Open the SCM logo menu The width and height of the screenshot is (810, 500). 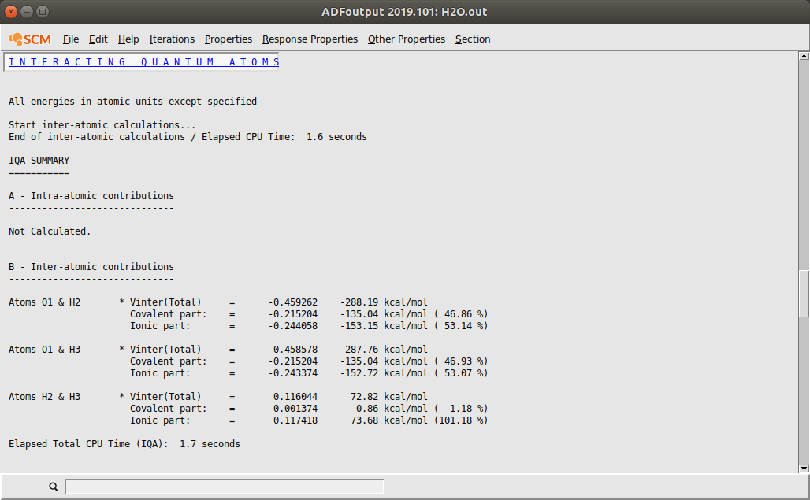click(30, 39)
